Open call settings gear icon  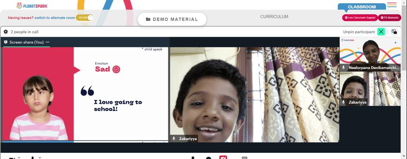click(x=6, y=32)
